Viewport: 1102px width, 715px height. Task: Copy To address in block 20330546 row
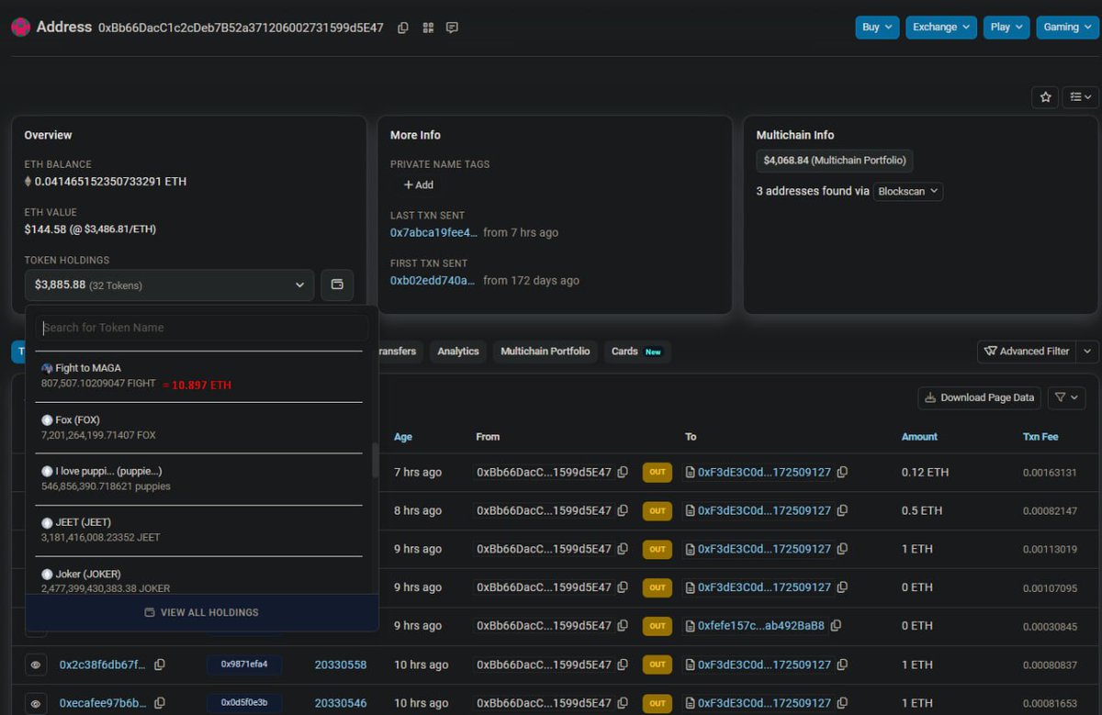(842, 704)
